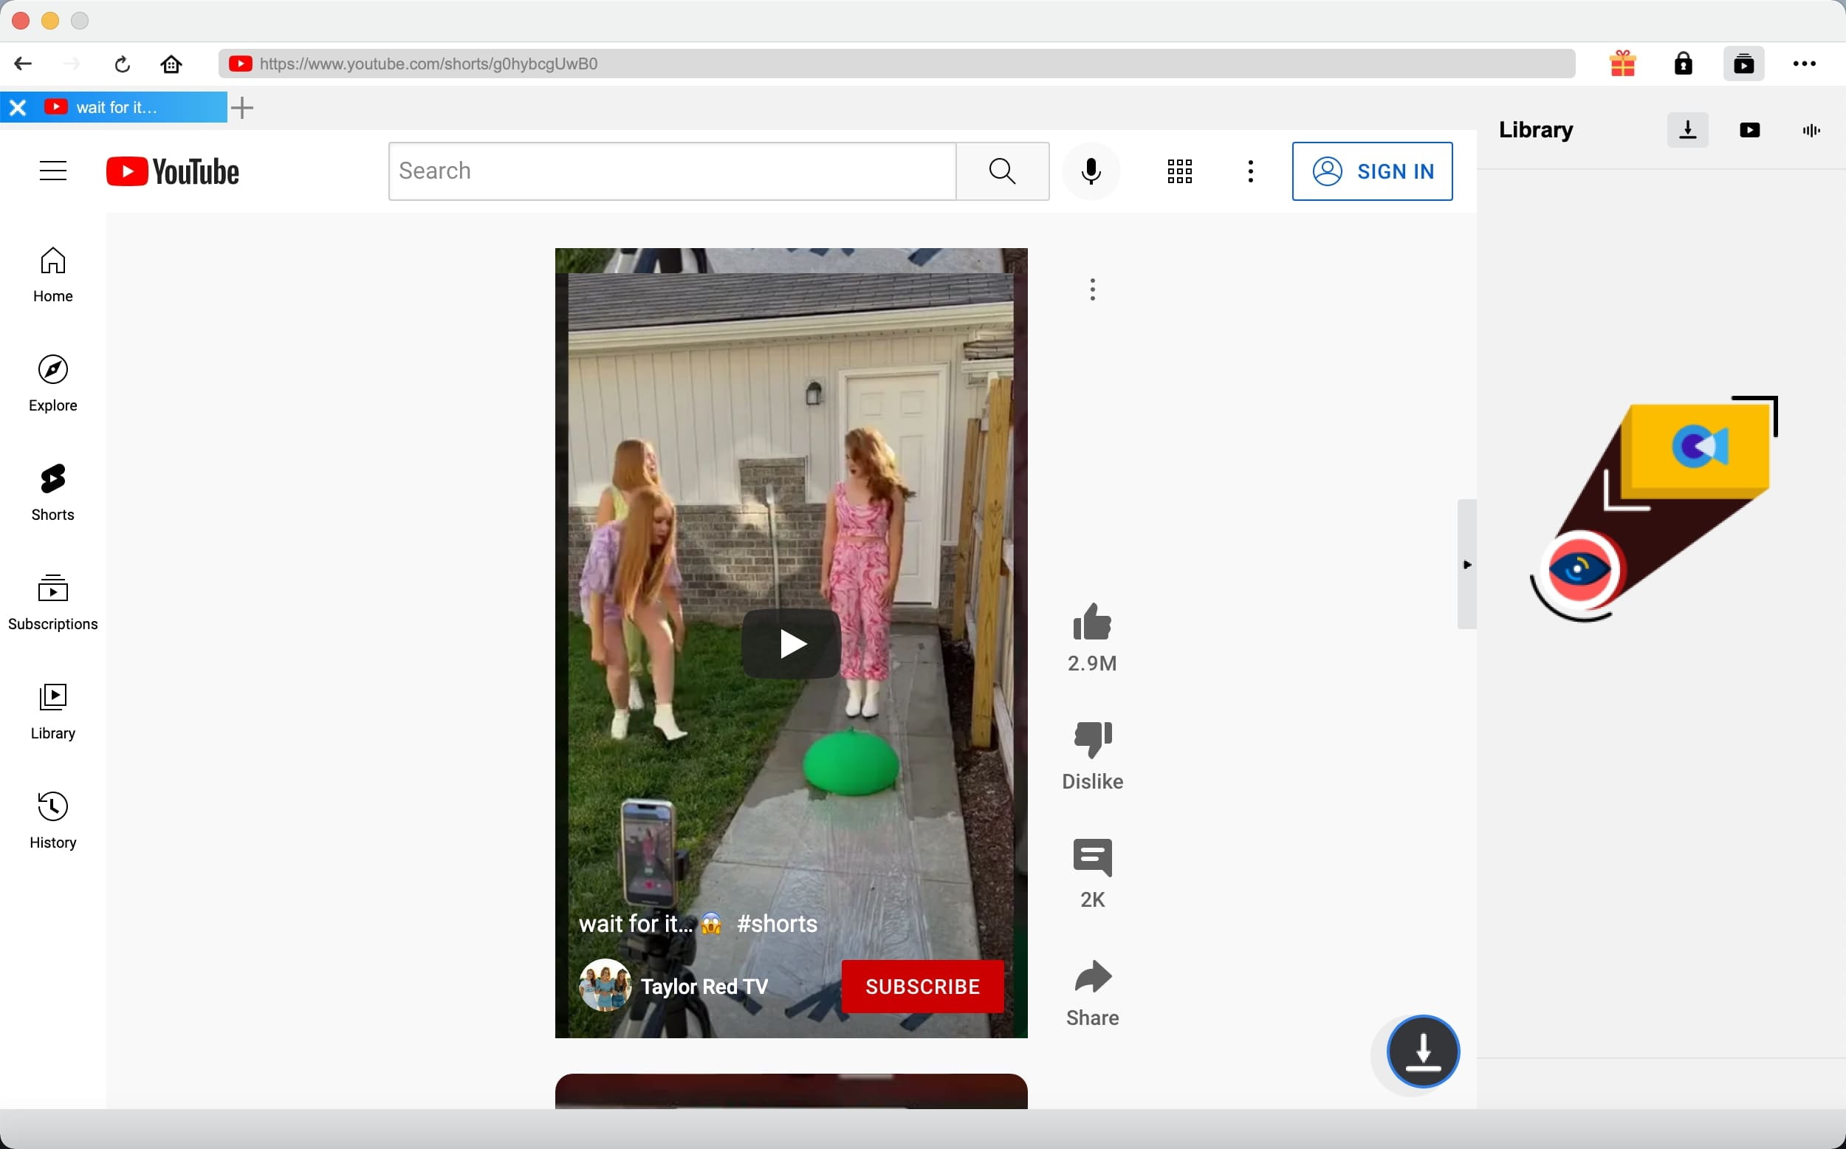Open comments on the short
The image size is (1846, 1149).
pyautogui.click(x=1091, y=857)
